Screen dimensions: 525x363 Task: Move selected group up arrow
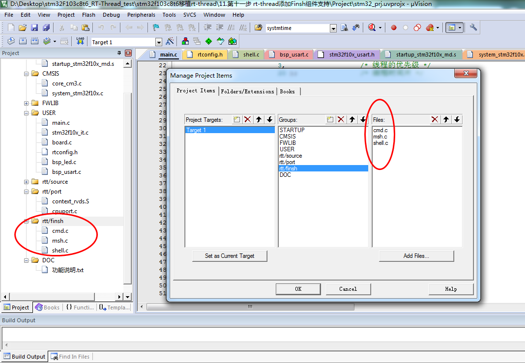point(352,119)
